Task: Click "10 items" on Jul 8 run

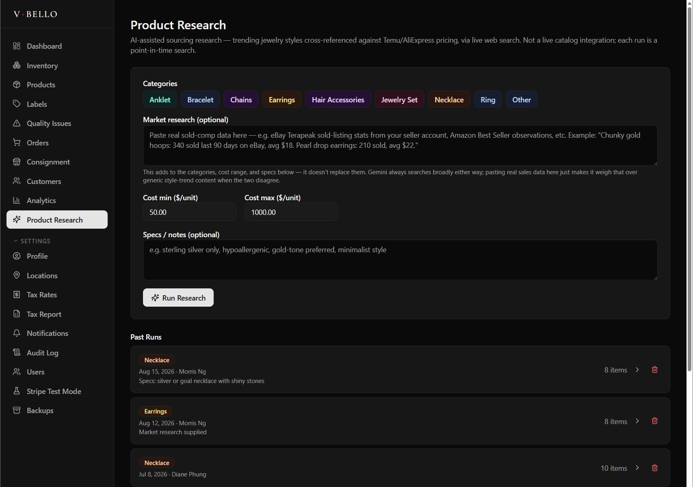Action: pyautogui.click(x=614, y=468)
